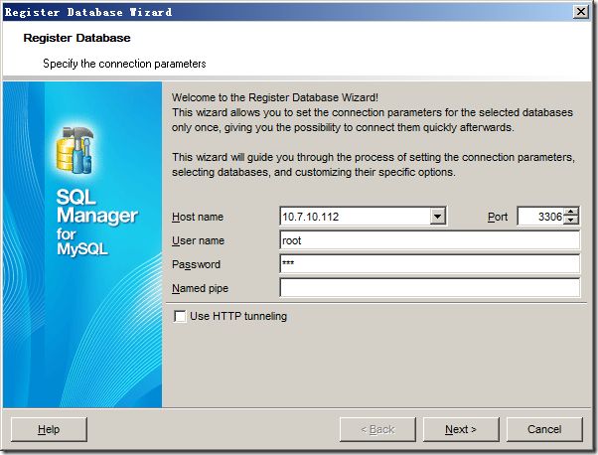This screenshot has width=598, height=455.
Task: Enable the Use HTTP tunneling checkbox
Action: (180, 316)
